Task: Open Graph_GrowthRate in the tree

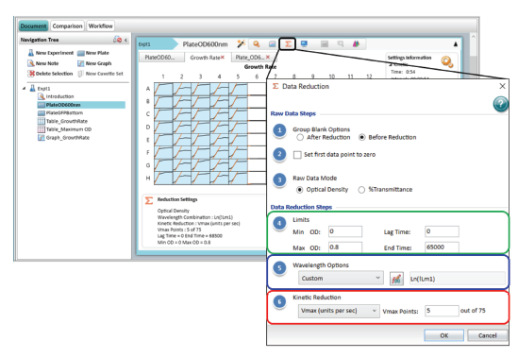Action: pos(67,138)
